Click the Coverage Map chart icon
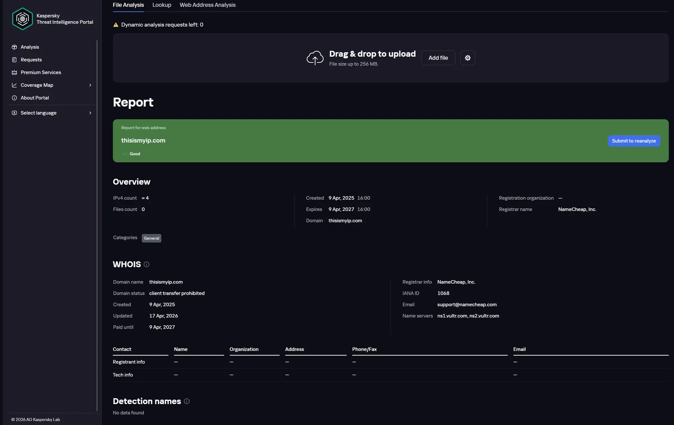This screenshot has width=674, height=425. [14, 85]
